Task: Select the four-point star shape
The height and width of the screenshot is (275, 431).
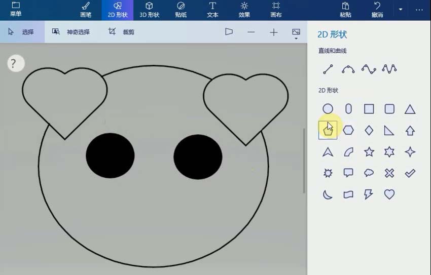Action: click(x=410, y=152)
